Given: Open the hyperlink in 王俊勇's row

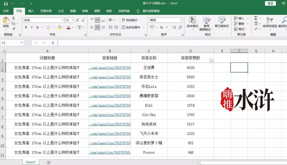Looking at the screenshot, I should coord(110,68).
